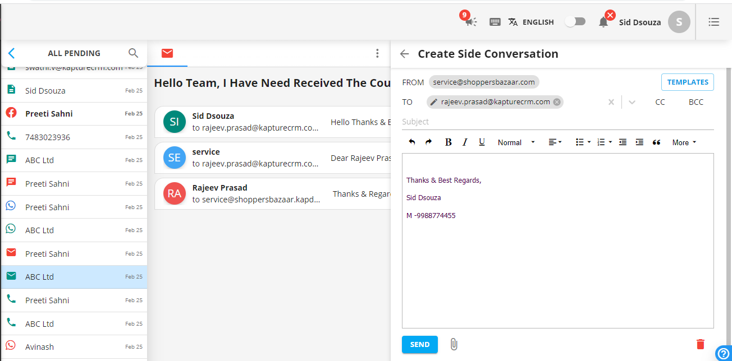
Task: Expand the TO recipients dropdown arrow
Action: pos(632,102)
